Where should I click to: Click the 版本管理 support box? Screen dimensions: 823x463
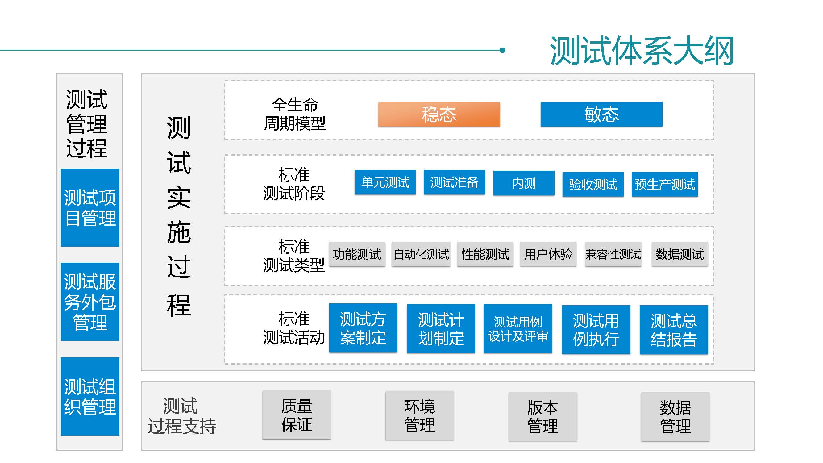(542, 416)
